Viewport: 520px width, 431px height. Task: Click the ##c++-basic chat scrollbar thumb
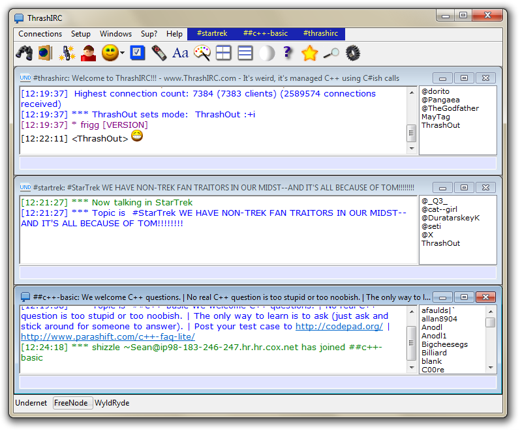click(x=412, y=343)
